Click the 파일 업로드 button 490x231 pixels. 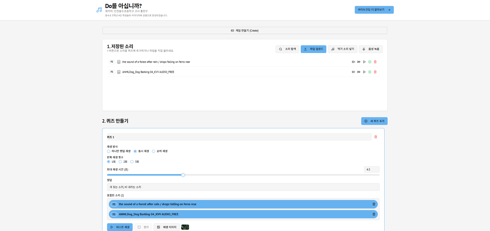[313, 49]
